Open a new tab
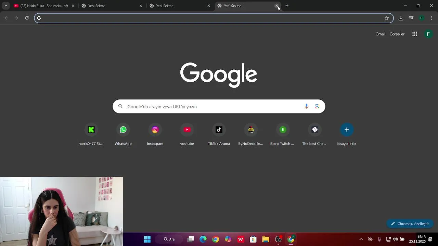This screenshot has height=246, width=438. [287, 6]
